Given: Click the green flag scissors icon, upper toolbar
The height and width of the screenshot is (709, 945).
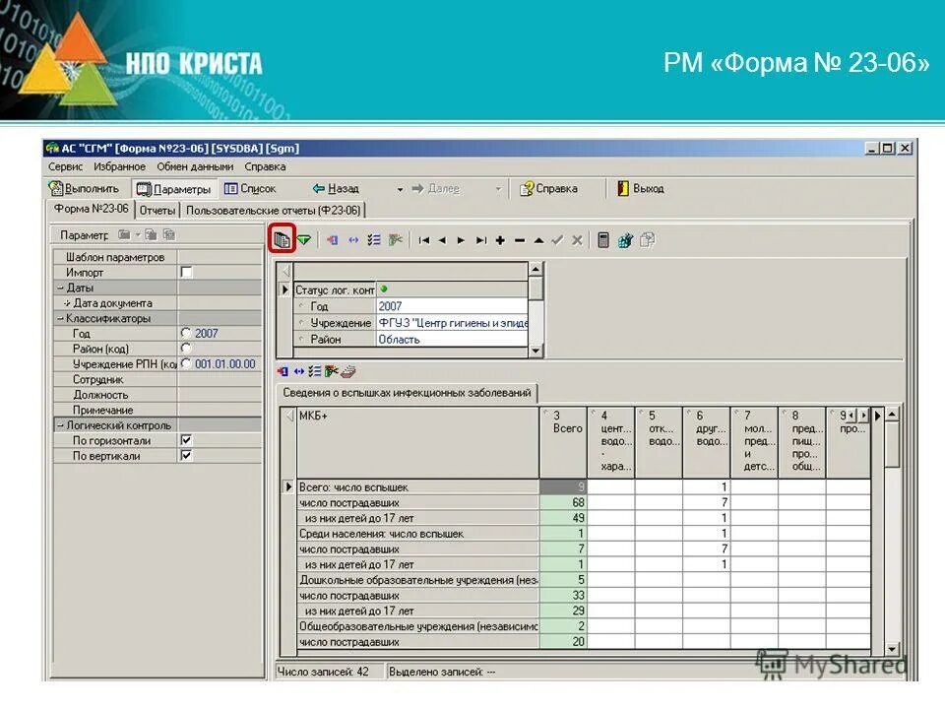Looking at the screenshot, I should (396, 240).
